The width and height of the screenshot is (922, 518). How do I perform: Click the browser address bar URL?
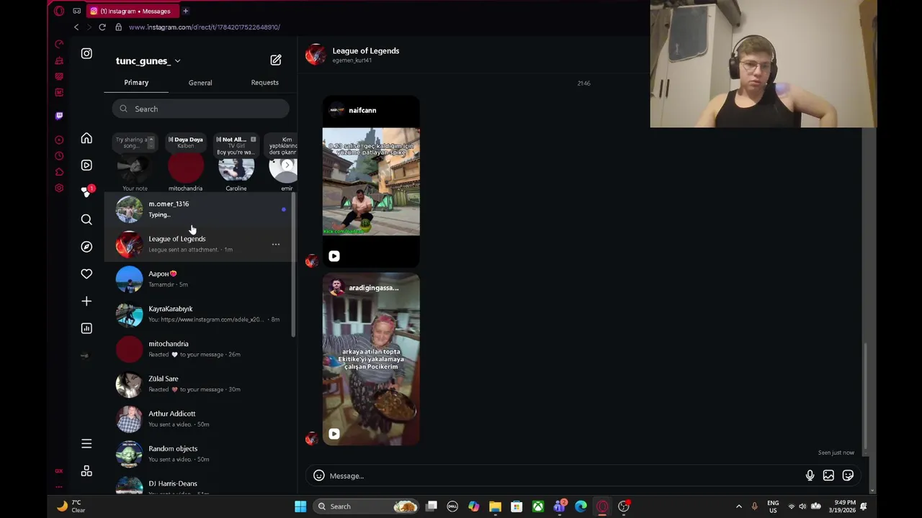click(205, 27)
